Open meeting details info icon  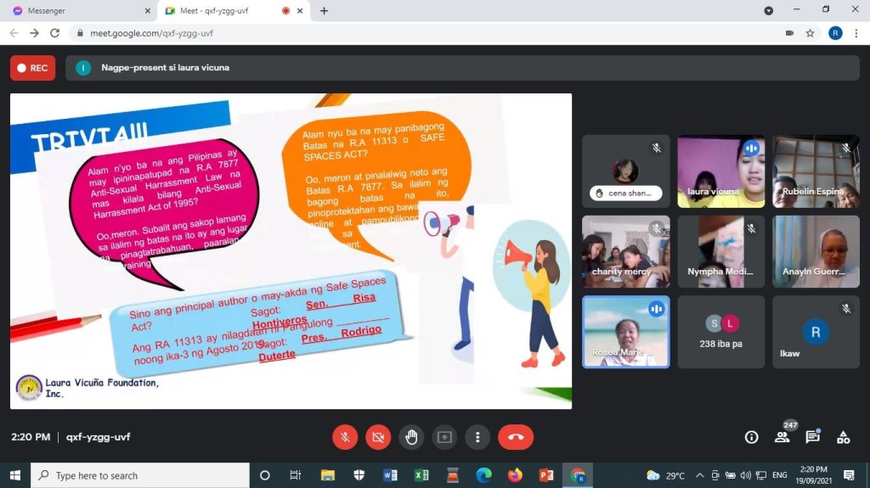pyautogui.click(x=751, y=437)
